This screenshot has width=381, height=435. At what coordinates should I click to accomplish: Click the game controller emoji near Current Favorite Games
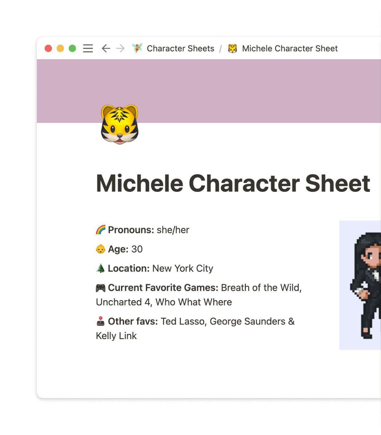[x=100, y=287]
